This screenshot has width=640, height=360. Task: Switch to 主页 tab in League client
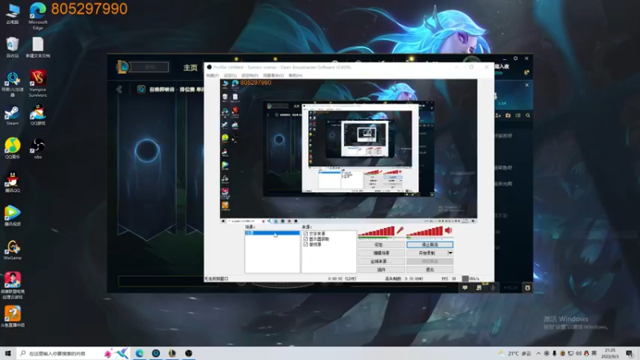[190, 68]
